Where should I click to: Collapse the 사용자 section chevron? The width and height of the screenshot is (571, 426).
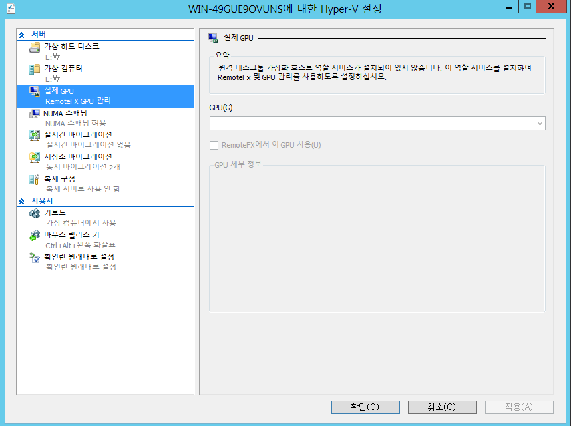pyautogui.click(x=22, y=201)
